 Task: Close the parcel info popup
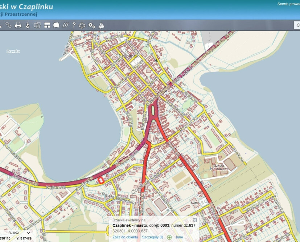coord(195,220)
